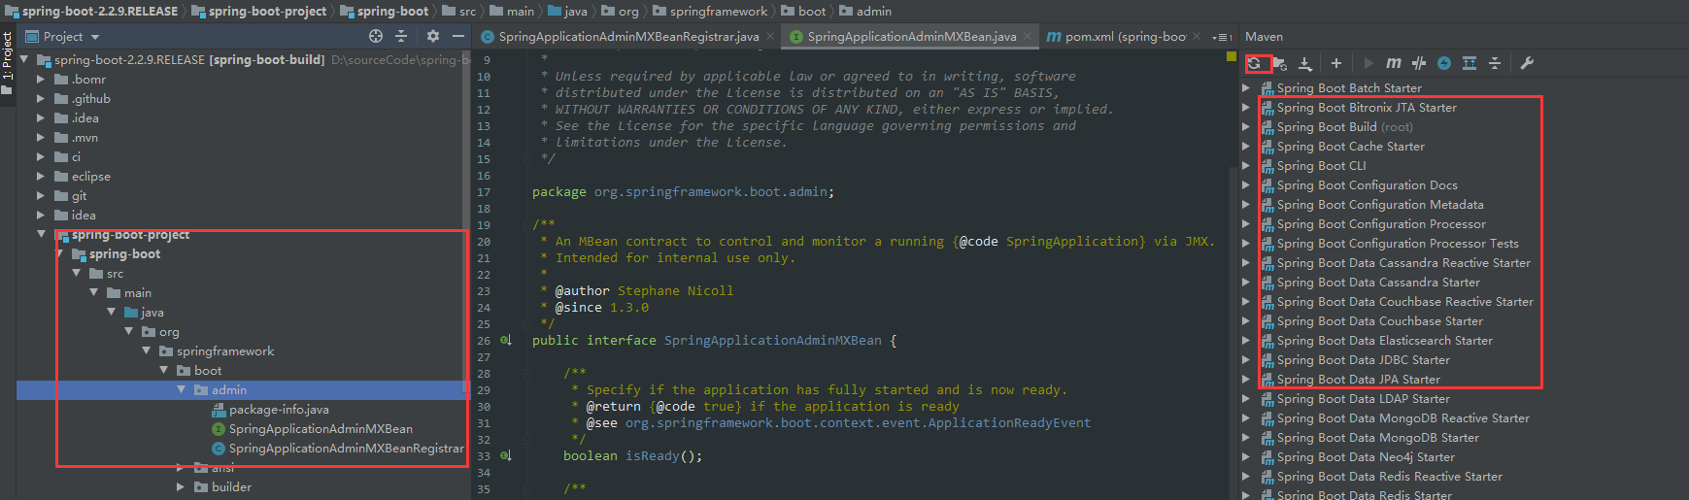Screen dimensions: 1689x500
Task: Toggle Skip Tests mode icon in Maven
Action: (x=1419, y=63)
